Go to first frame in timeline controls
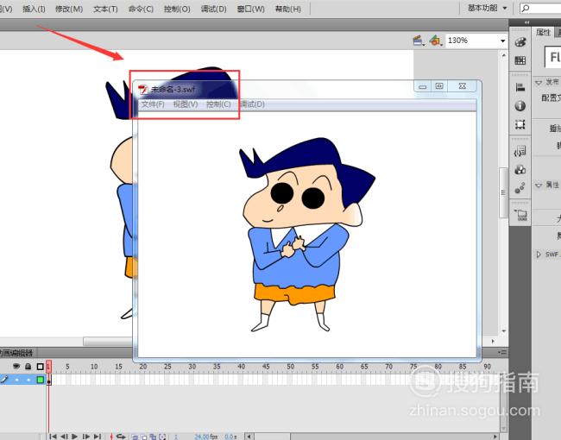Screen dimensions: 561x440 (53, 437)
